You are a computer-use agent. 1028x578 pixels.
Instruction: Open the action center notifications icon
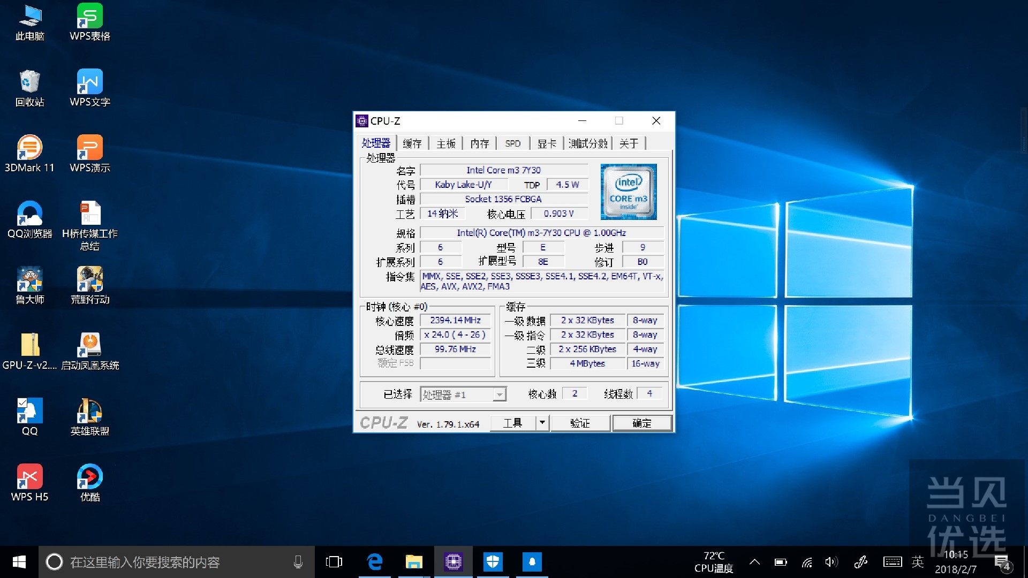point(1002,563)
